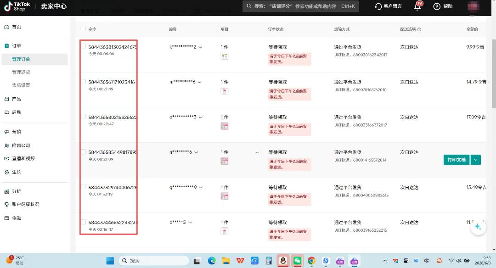Viewport: 496px width, 268px height.
Task: Expand customer b*****5 details
Action: pos(190,223)
